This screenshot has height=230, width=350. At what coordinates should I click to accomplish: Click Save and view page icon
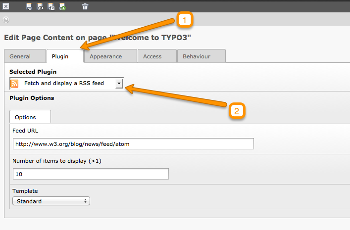40,6
